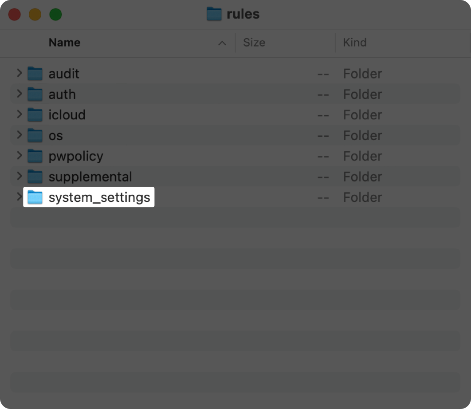Viewport: 471px width, 409px height.
Task: Select the supplemental folder icon
Action: tap(35, 177)
